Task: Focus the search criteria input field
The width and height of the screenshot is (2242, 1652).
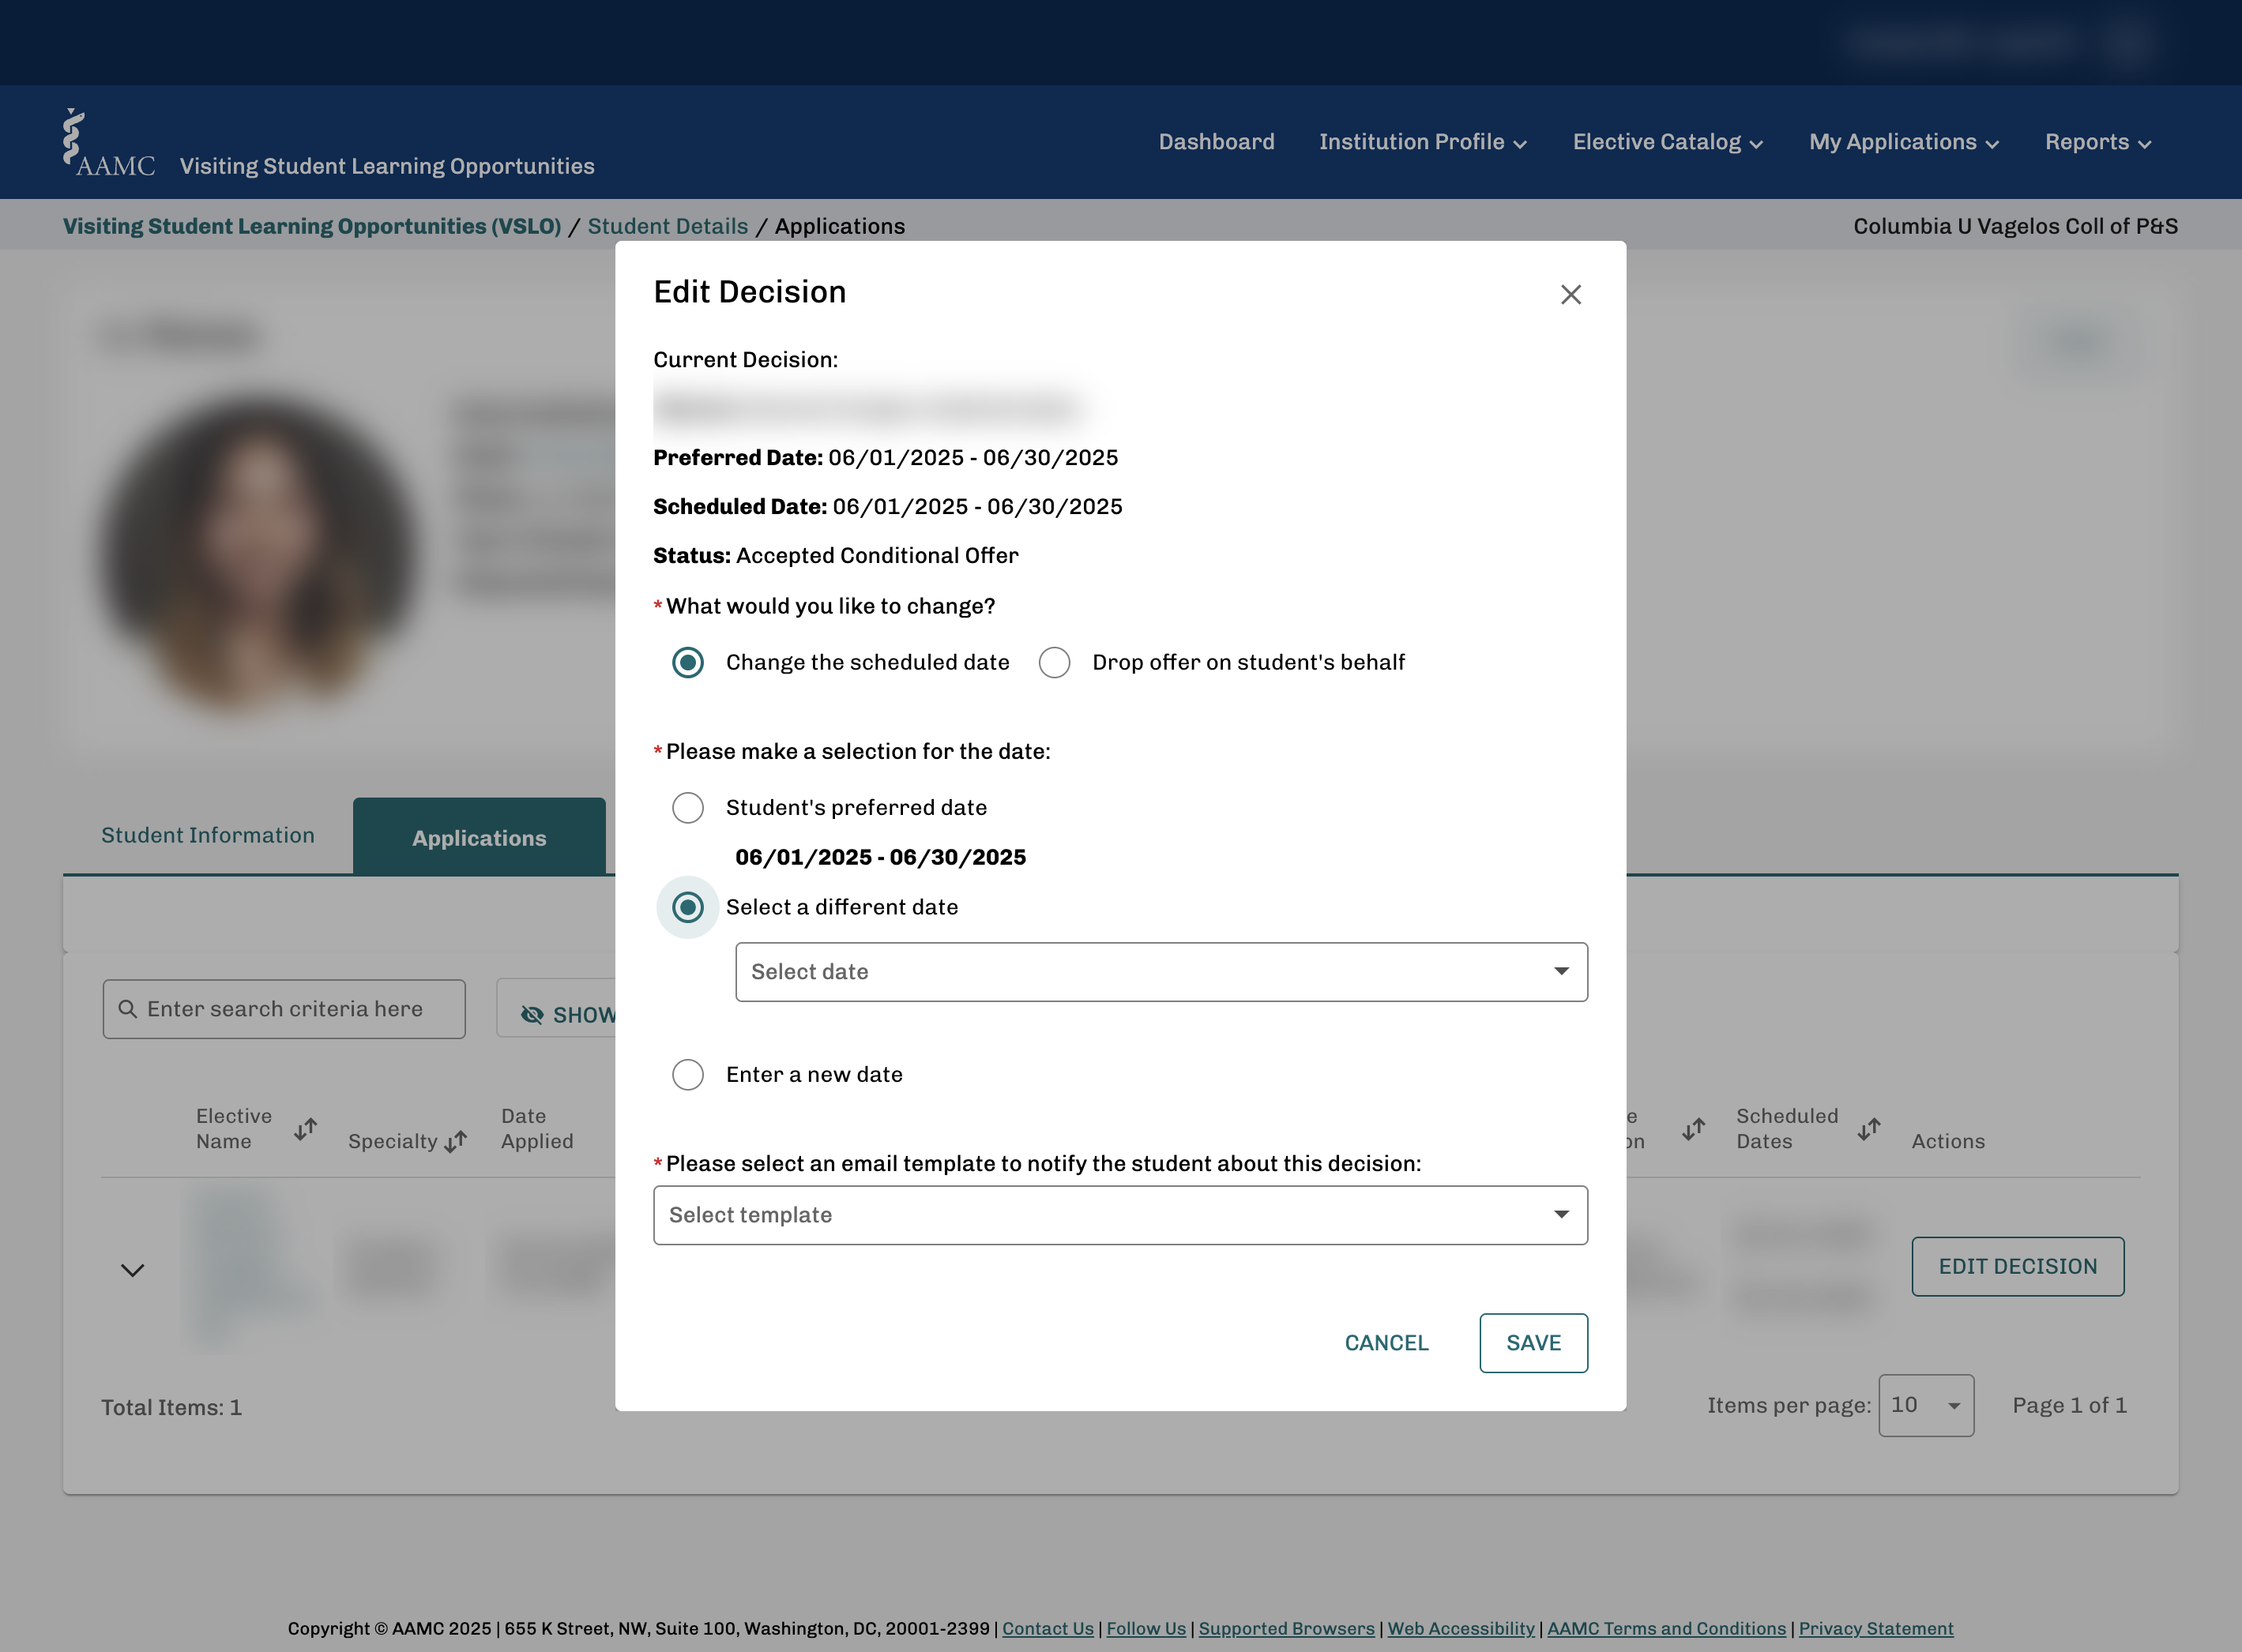Action: coord(284,1009)
